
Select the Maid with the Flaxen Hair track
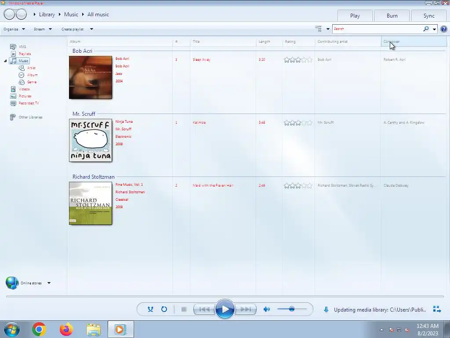pyautogui.click(x=213, y=185)
